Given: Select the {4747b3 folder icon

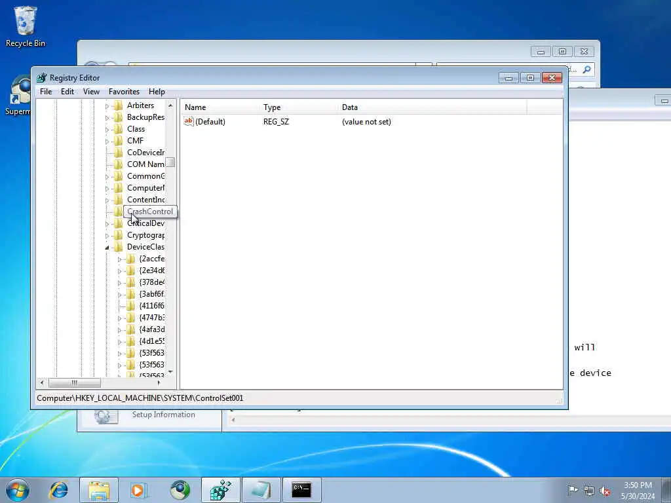Looking at the screenshot, I should tap(131, 318).
